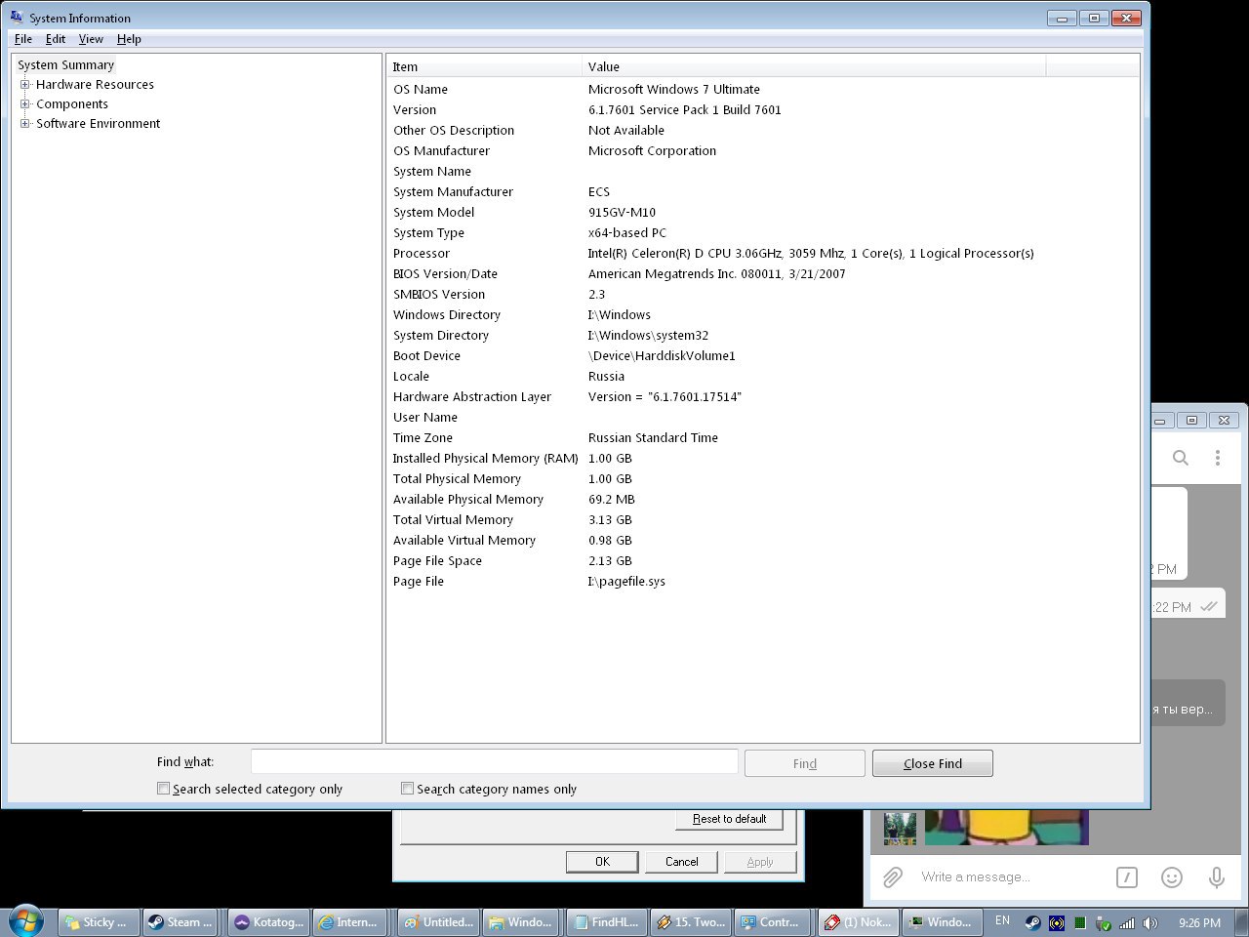
Task: Switch to the FindHL notepad taskbar button
Action: pos(606,921)
